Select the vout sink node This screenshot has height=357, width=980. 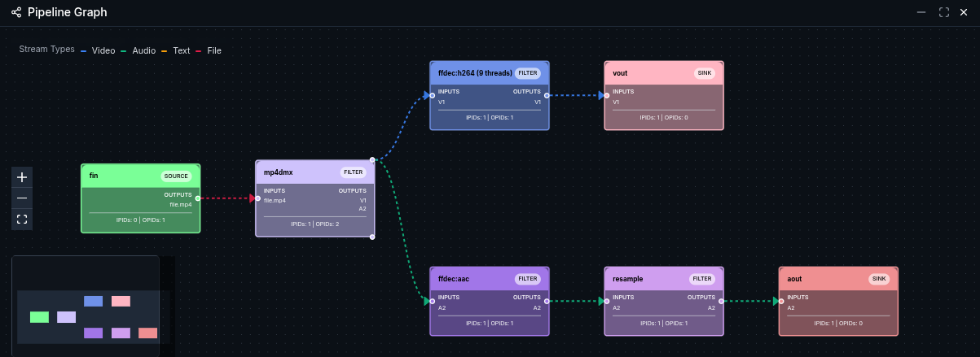pos(664,95)
